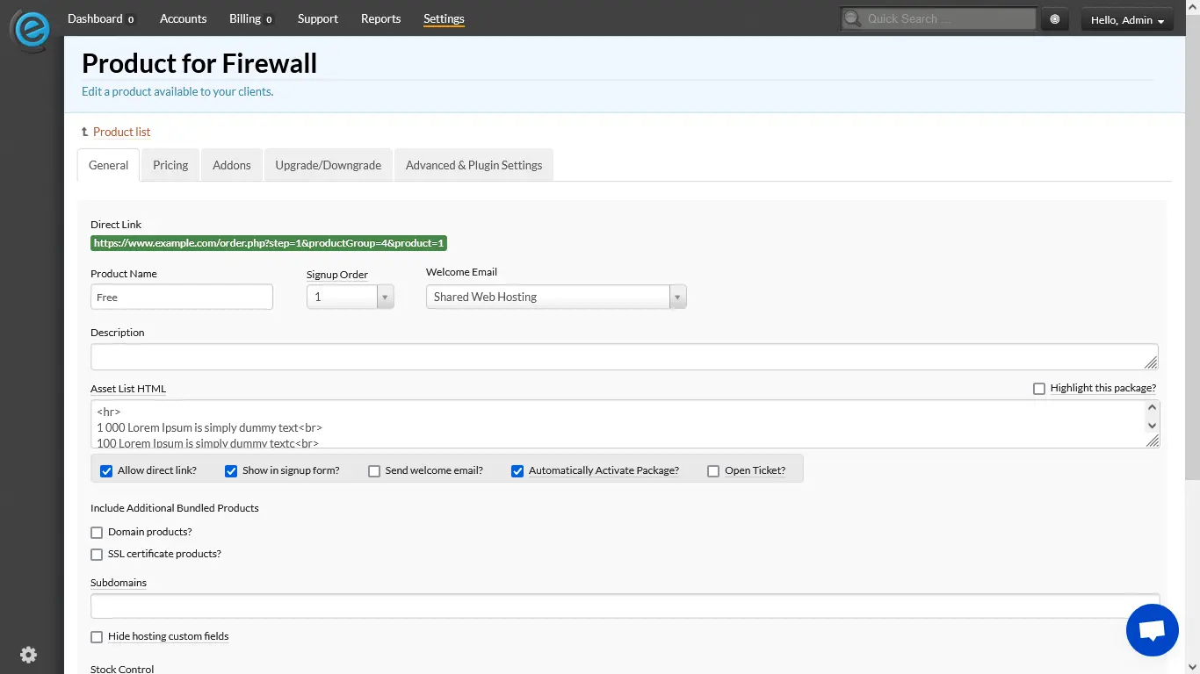This screenshot has height=674, width=1200.
Task: Open Reports menu
Action: coord(380,18)
